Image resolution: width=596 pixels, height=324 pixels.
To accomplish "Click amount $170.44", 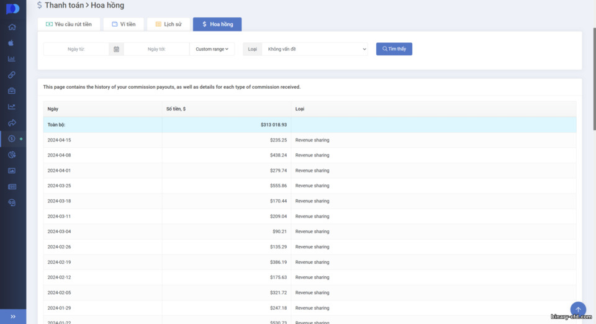I will 278,201.
